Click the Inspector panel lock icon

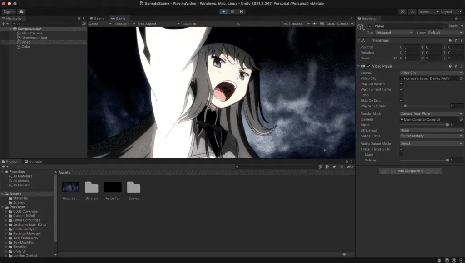point(456,18)
